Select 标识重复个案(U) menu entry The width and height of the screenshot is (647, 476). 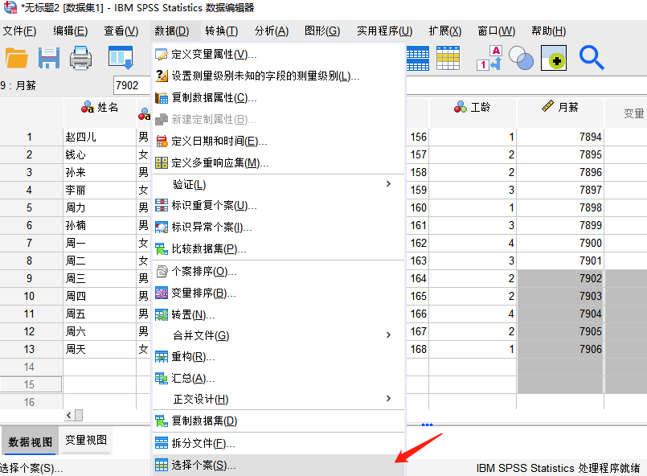point(278,205)
